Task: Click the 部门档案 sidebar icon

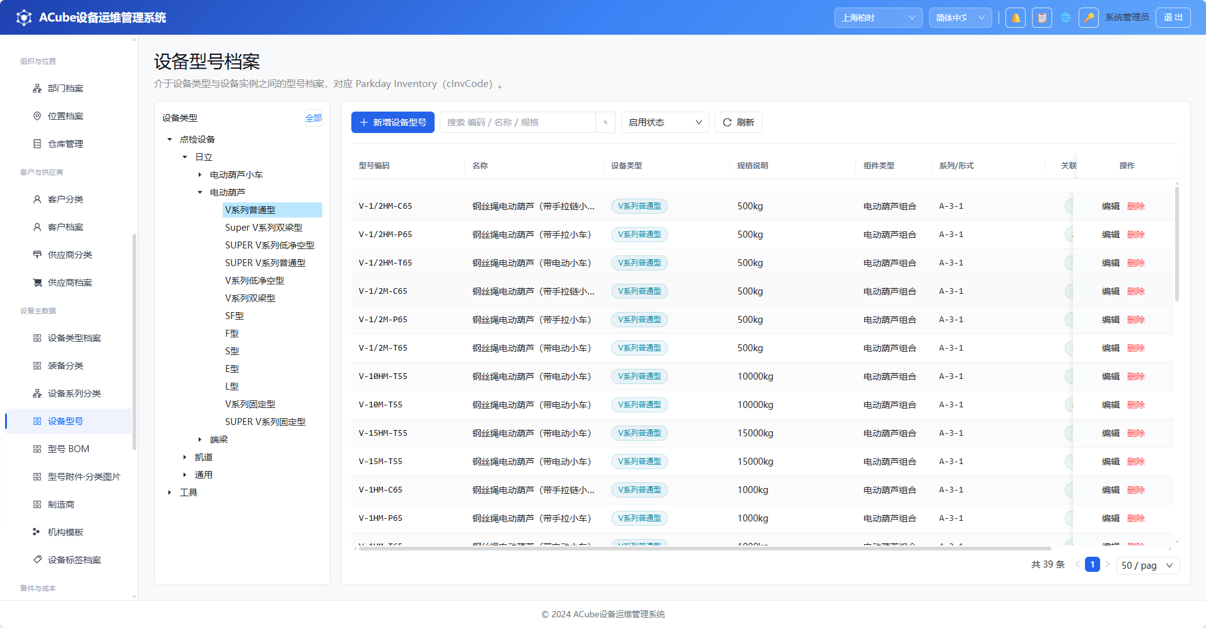Action: click(37, 88)
